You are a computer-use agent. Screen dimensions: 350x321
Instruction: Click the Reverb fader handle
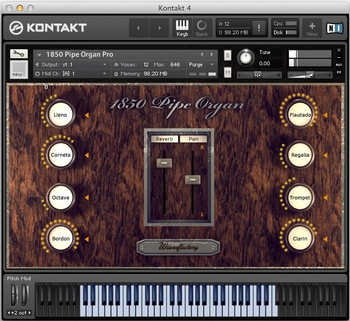[x=164, y=163]
